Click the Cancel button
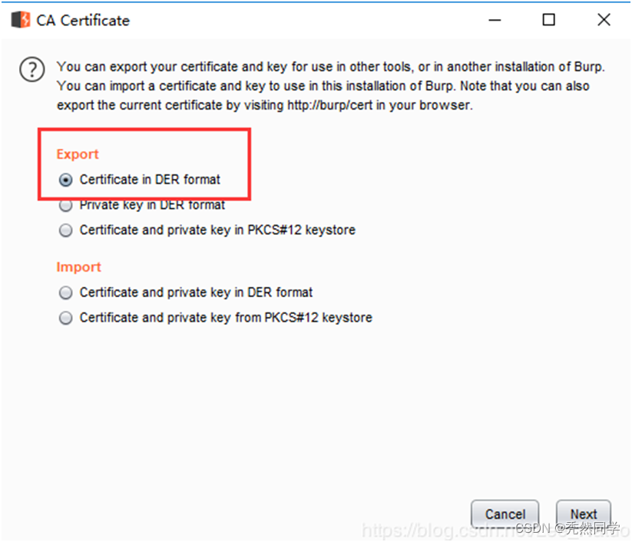 tap(505, 514)
